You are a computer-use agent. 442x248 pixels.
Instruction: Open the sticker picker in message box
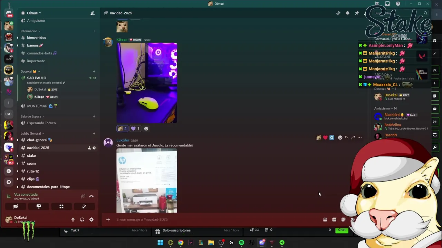(343, 219)
